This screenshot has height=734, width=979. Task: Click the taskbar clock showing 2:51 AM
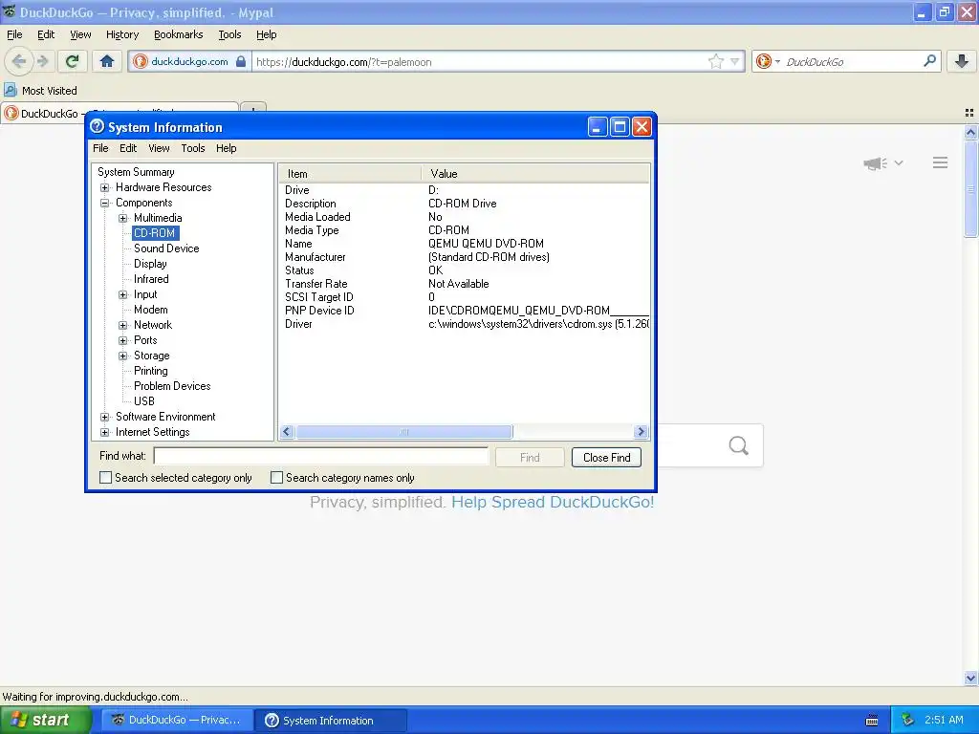tap(944, 720)
